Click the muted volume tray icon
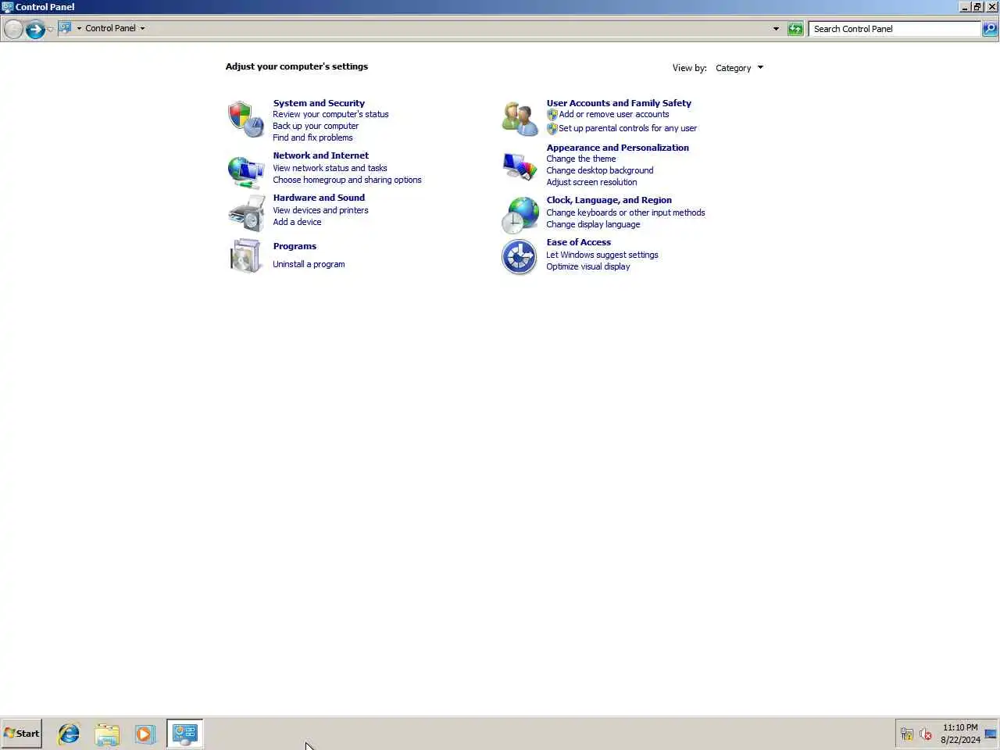The height and width of the screenshot is (750, 1000). click(x=925, y=734)
